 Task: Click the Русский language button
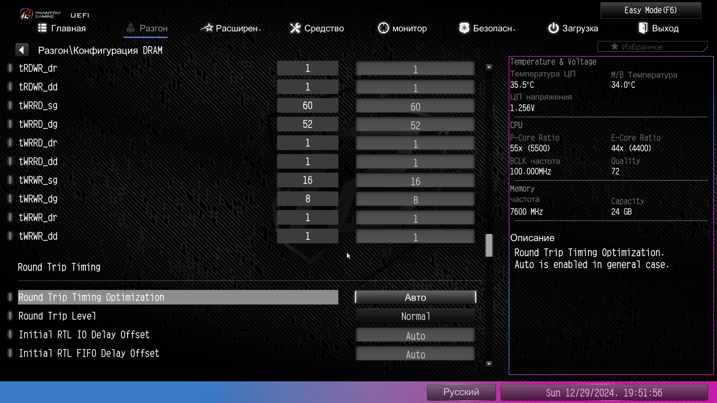point(461,392)
